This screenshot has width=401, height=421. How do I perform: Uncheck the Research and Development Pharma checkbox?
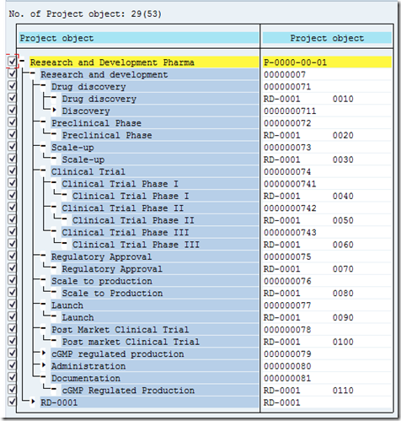[x=12, y=62]
